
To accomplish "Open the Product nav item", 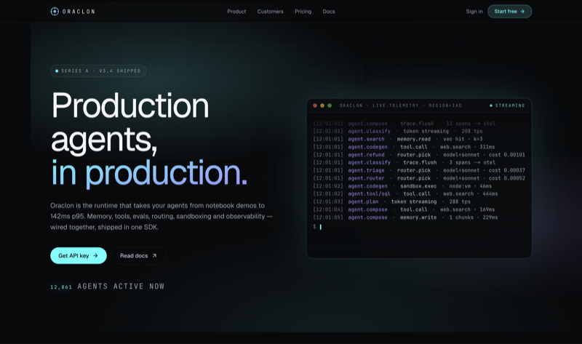I will pos(236,12).
